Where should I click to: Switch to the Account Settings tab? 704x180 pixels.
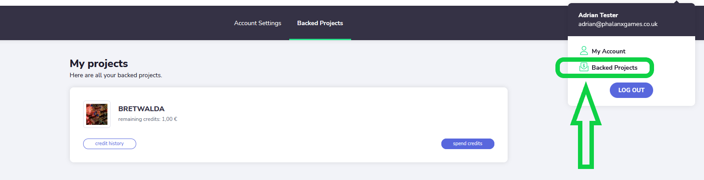pyautogui.click(x=257, y=23)
